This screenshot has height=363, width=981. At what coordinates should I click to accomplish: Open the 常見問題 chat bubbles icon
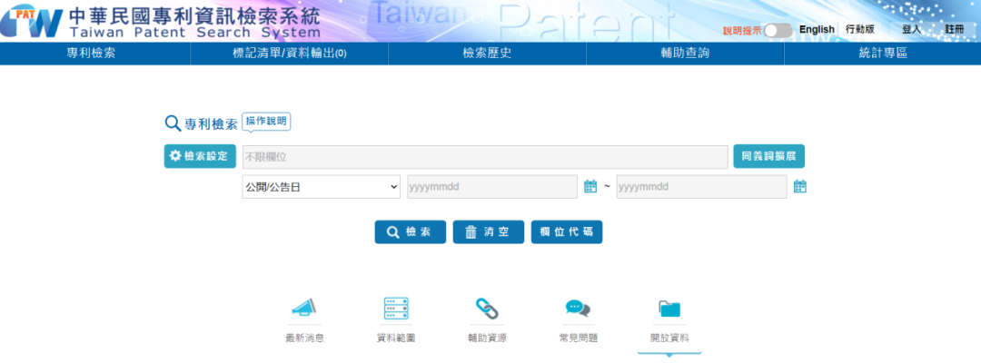(x=578, y=308)
